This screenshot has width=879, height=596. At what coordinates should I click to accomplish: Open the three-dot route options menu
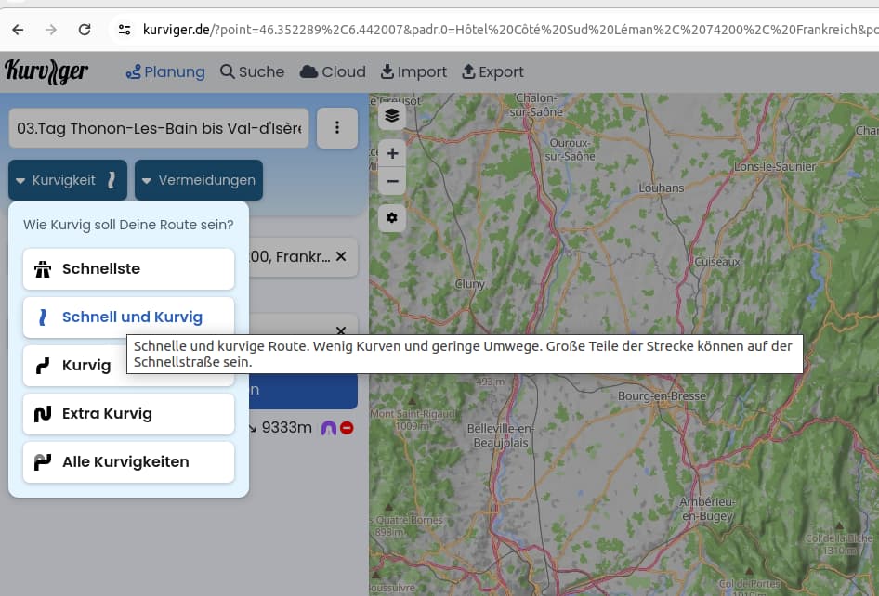pyautogui.click(x=337, y=128)
